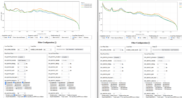Click Save Parameters in left window
Image resolution: width=182 pixels, height=98 pixels.
[x=70, y=50]
